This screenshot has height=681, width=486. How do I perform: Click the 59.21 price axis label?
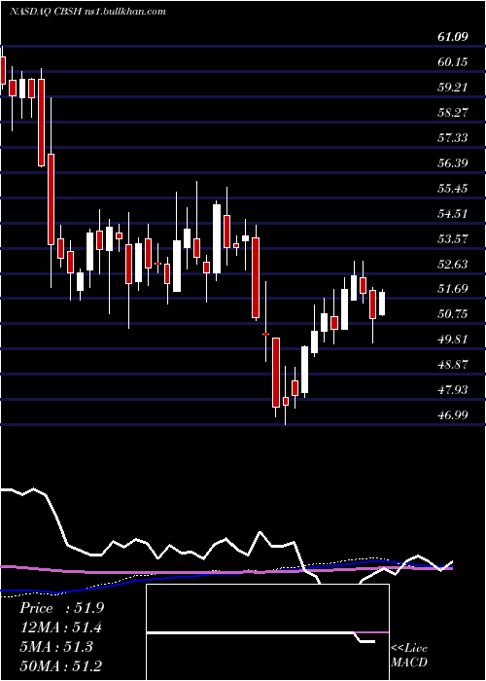click(x=453, y=88)
